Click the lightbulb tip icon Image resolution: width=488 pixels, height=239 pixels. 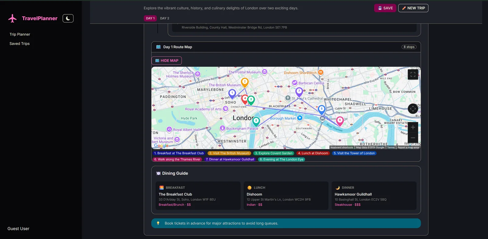158,223
